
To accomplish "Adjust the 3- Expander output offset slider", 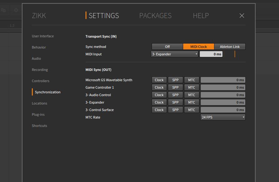I will point(223,102).
